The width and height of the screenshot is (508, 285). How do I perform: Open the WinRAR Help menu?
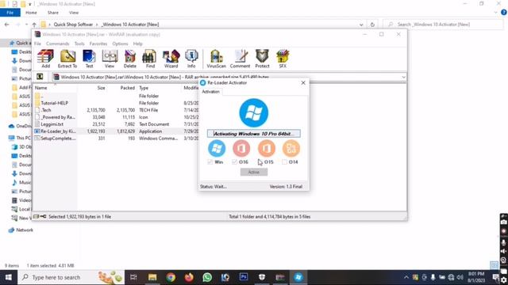click(137, 44)
